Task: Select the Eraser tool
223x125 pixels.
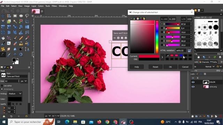Action: [15, 43]
